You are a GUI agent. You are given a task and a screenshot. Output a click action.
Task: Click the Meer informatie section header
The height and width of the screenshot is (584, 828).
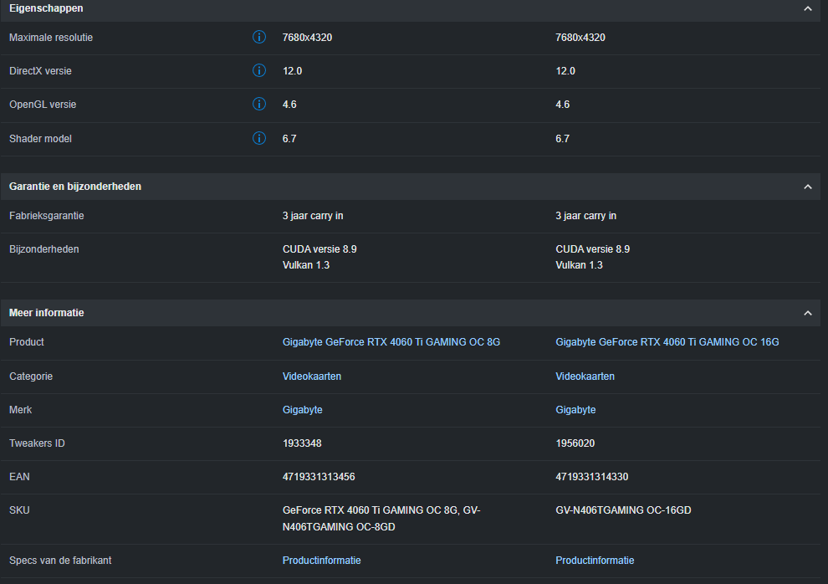pyautogui.click(x=411, y=313)
